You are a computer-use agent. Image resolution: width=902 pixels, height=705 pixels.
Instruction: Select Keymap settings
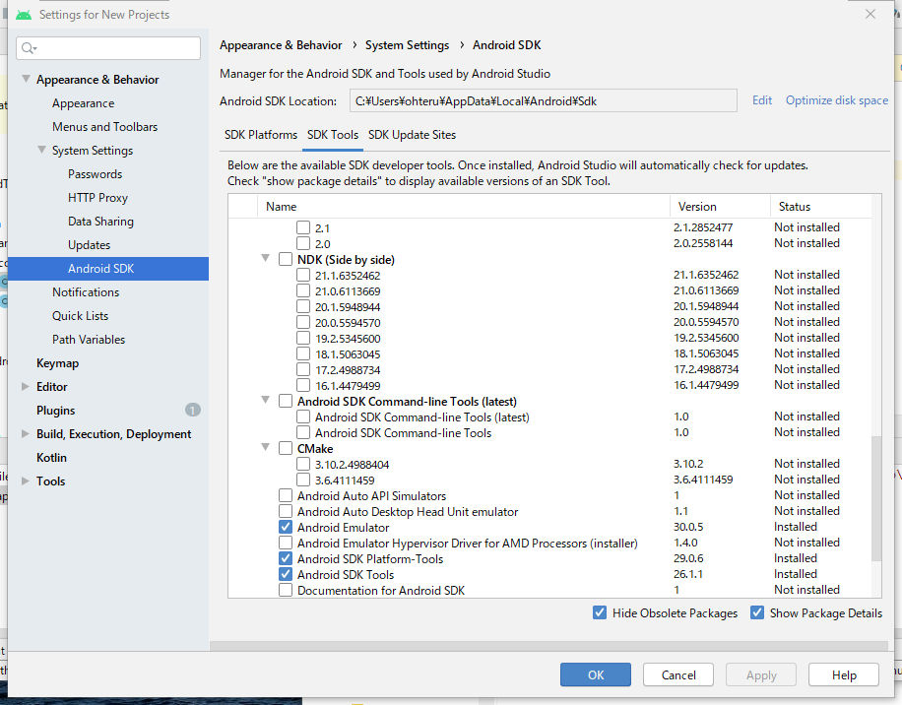click(57, 363)
